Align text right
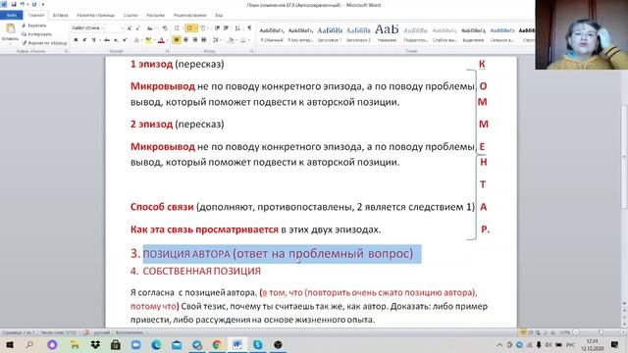The height and width of the screenshot is (353, 628). click(194, 40)
